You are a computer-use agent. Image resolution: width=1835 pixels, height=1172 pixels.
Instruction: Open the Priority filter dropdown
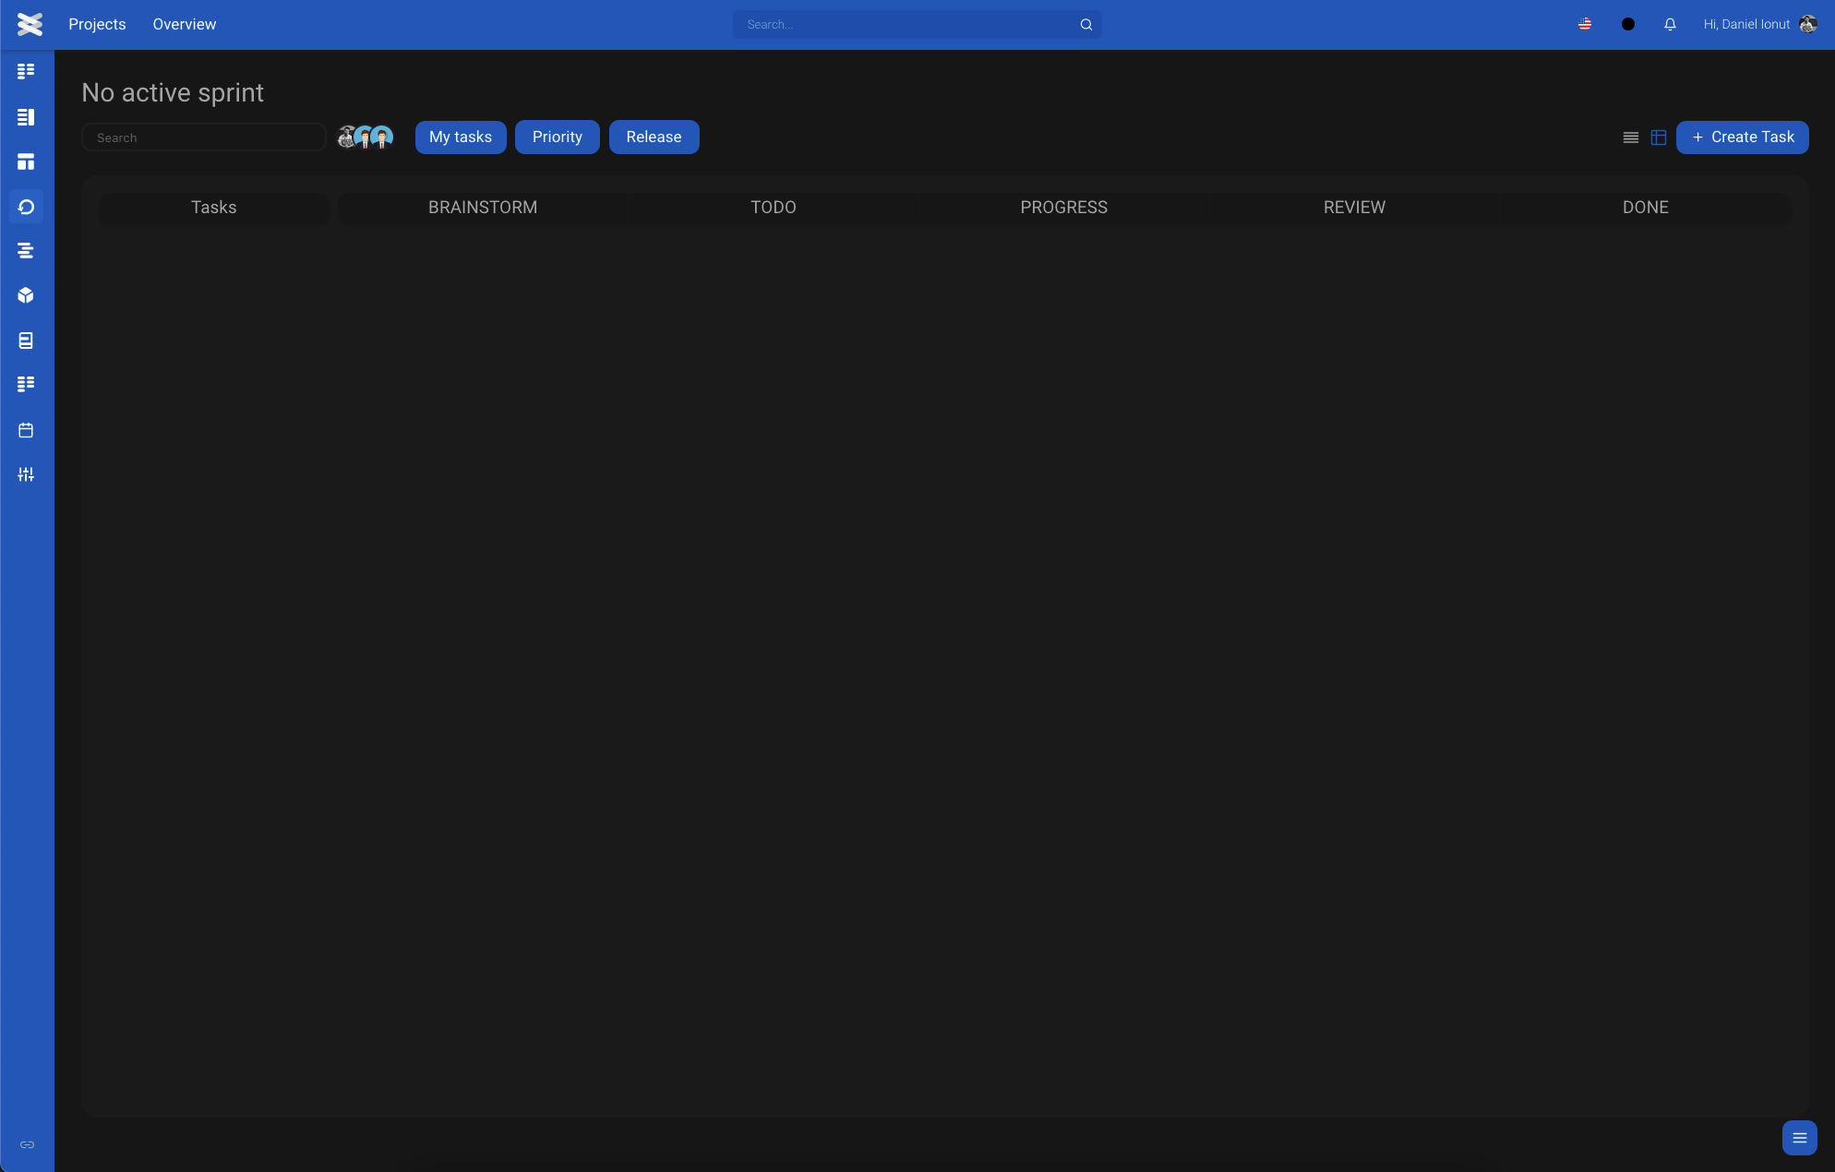pyautogui.click(x=557, y=137)
